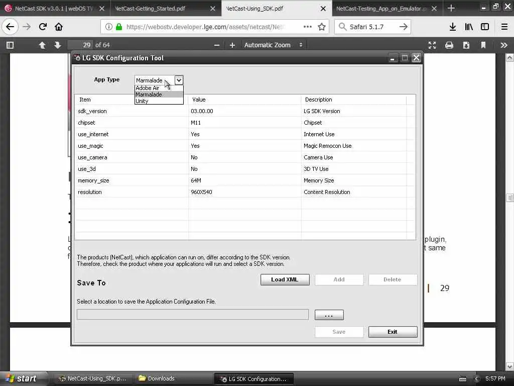This screenshot has width=514, height=386.
Task: Select the use_magic row item
Action: (90, 146)
